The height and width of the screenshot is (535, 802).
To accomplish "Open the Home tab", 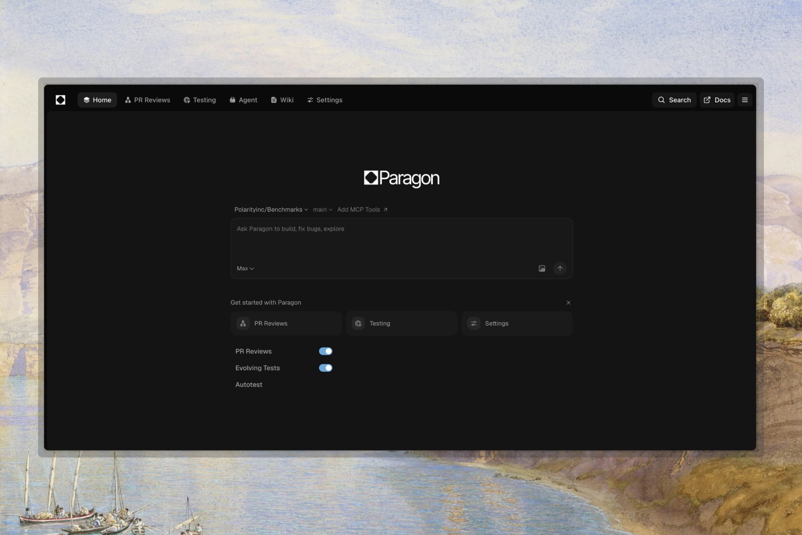I will coord(97,100).
